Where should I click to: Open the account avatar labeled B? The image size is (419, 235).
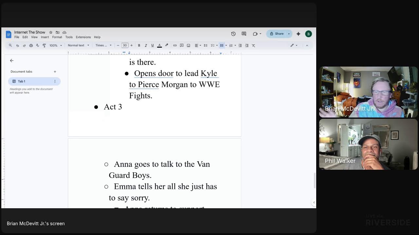click(308, 34)
